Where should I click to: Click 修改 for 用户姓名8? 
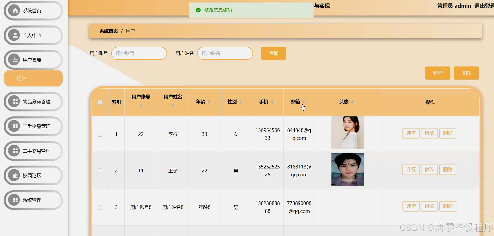point(429,206)
